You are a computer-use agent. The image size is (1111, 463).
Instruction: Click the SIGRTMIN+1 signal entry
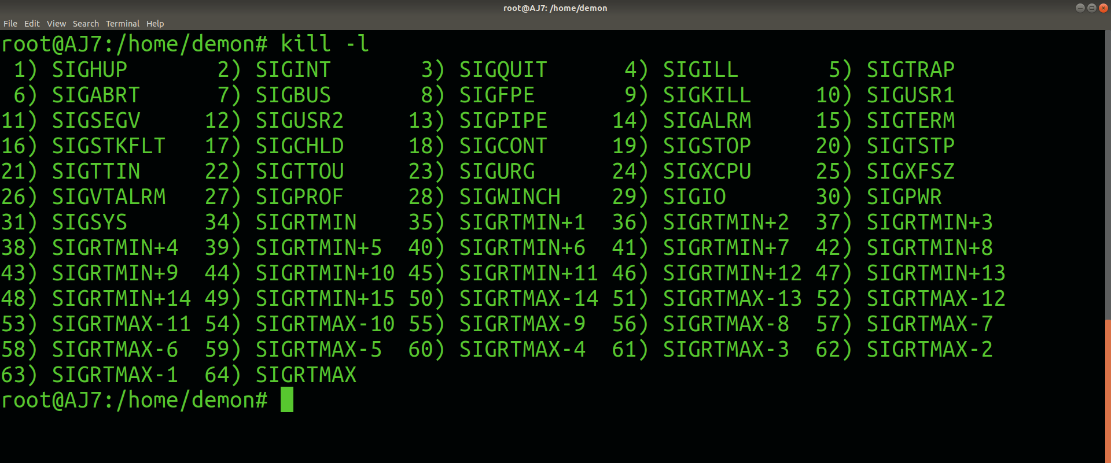click(523, 222)
